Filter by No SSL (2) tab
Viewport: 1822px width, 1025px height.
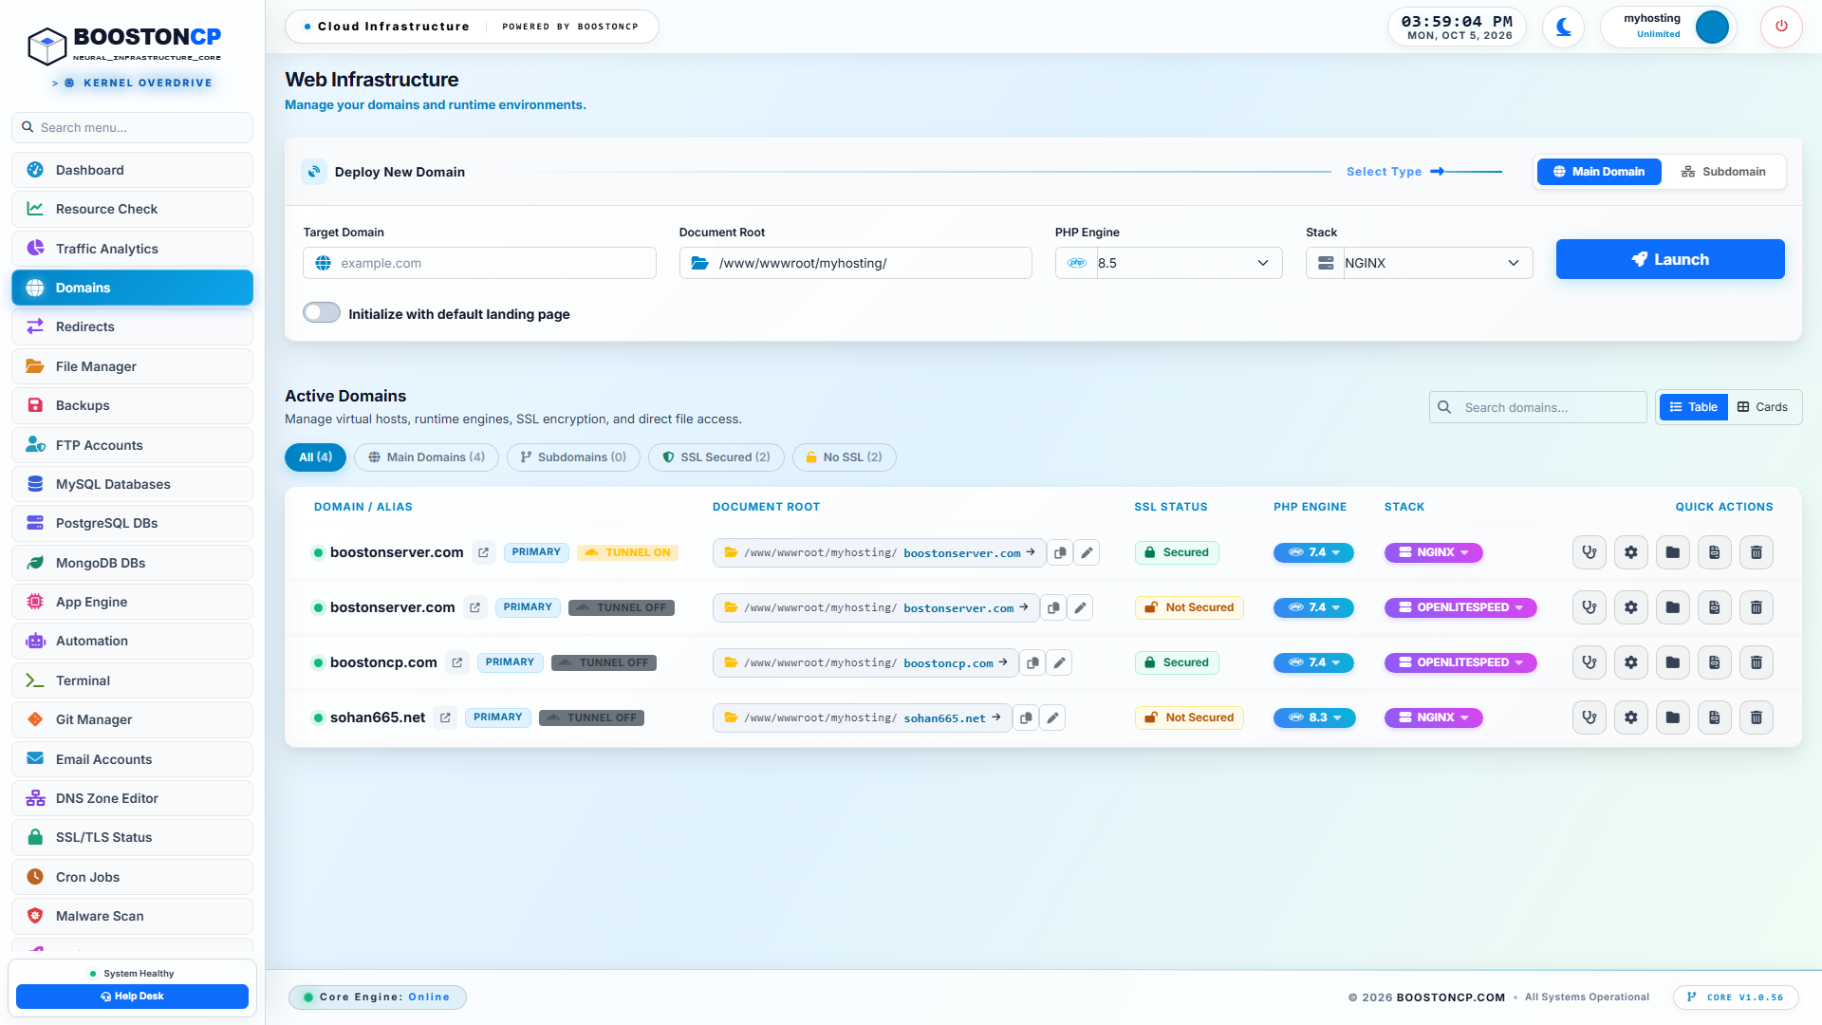845,457
